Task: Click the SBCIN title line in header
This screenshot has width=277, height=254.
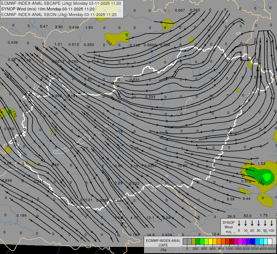Action: point(59,15)
